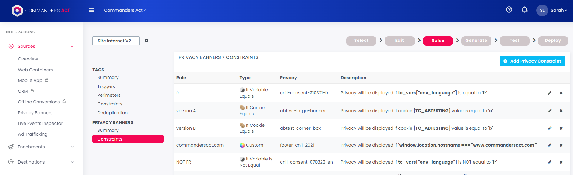
Task: Edit the 'fr' rule with pencil icon
Action: 550,93
